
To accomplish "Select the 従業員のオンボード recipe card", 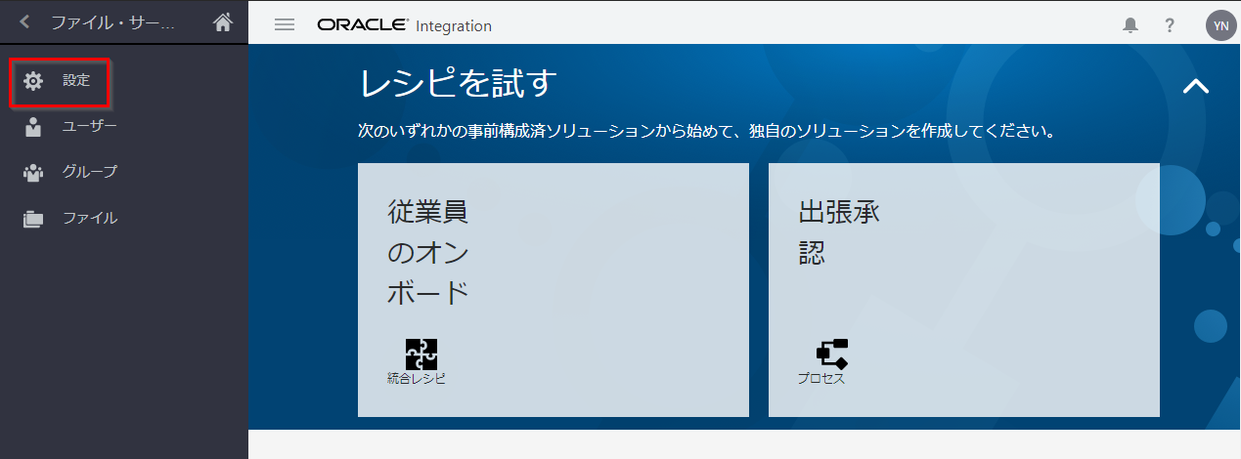I will point(553,289).
